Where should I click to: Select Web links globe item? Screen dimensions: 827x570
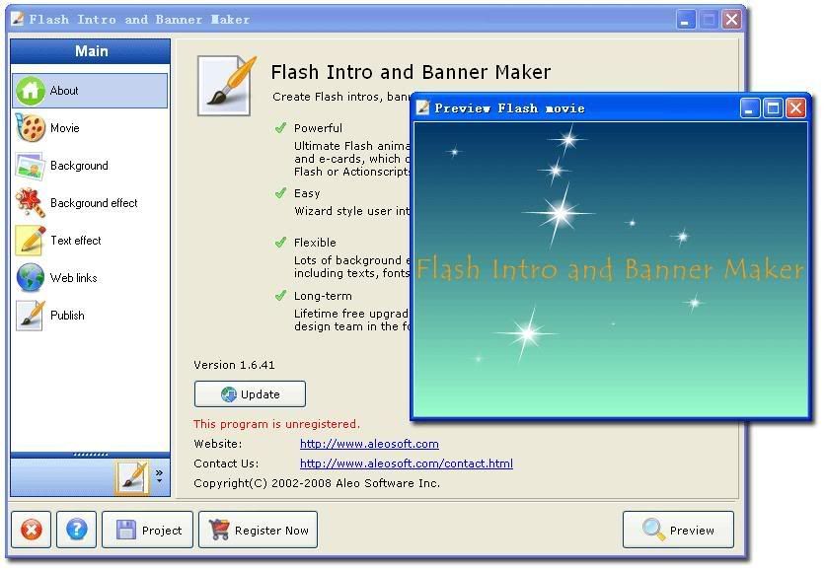(x=31, y=278)
